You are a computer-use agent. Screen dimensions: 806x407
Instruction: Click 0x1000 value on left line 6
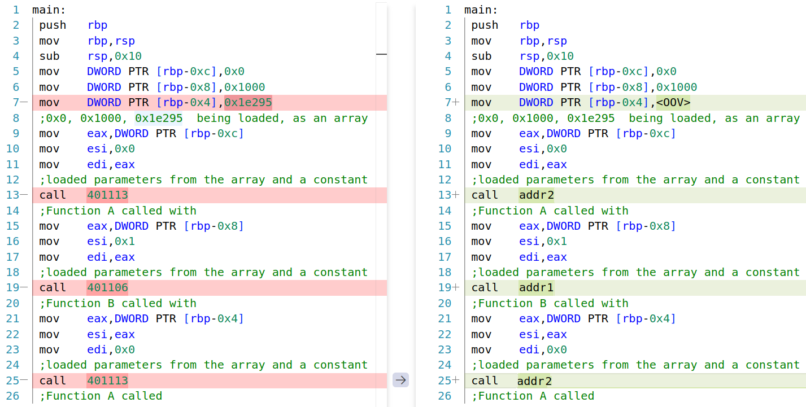point(245,87)
